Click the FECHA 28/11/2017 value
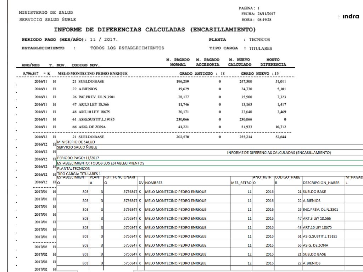Viewport: 363px width, 272px height. tap(267, 14)
